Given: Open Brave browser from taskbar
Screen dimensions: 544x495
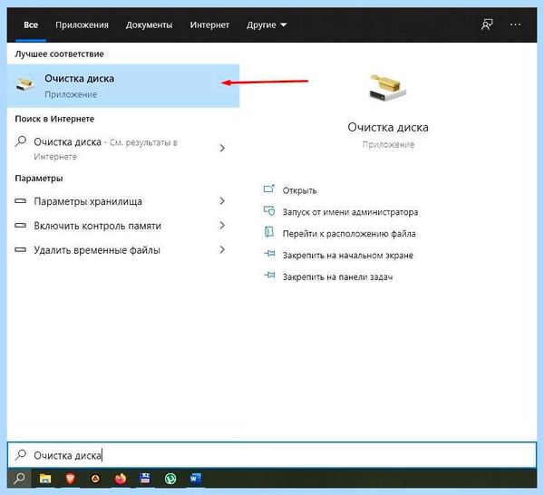Looking at the screenshot, I should click(71, 479).
